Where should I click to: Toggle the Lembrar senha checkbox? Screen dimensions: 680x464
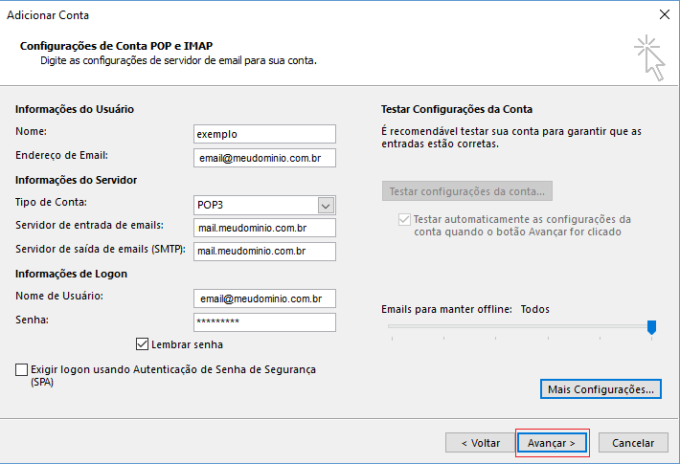pos(144,344)
